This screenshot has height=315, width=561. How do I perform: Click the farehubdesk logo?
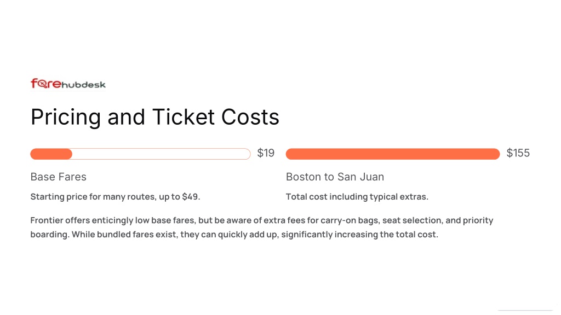coord(68,84)
